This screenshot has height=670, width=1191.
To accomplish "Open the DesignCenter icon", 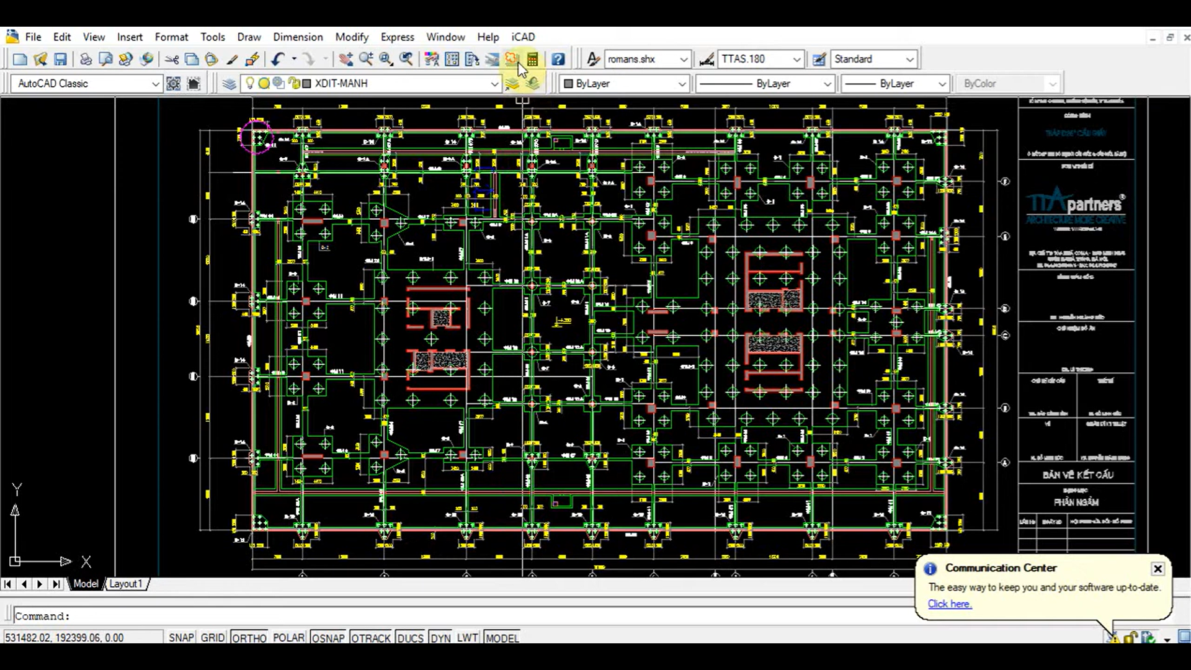I will (452, 60).
